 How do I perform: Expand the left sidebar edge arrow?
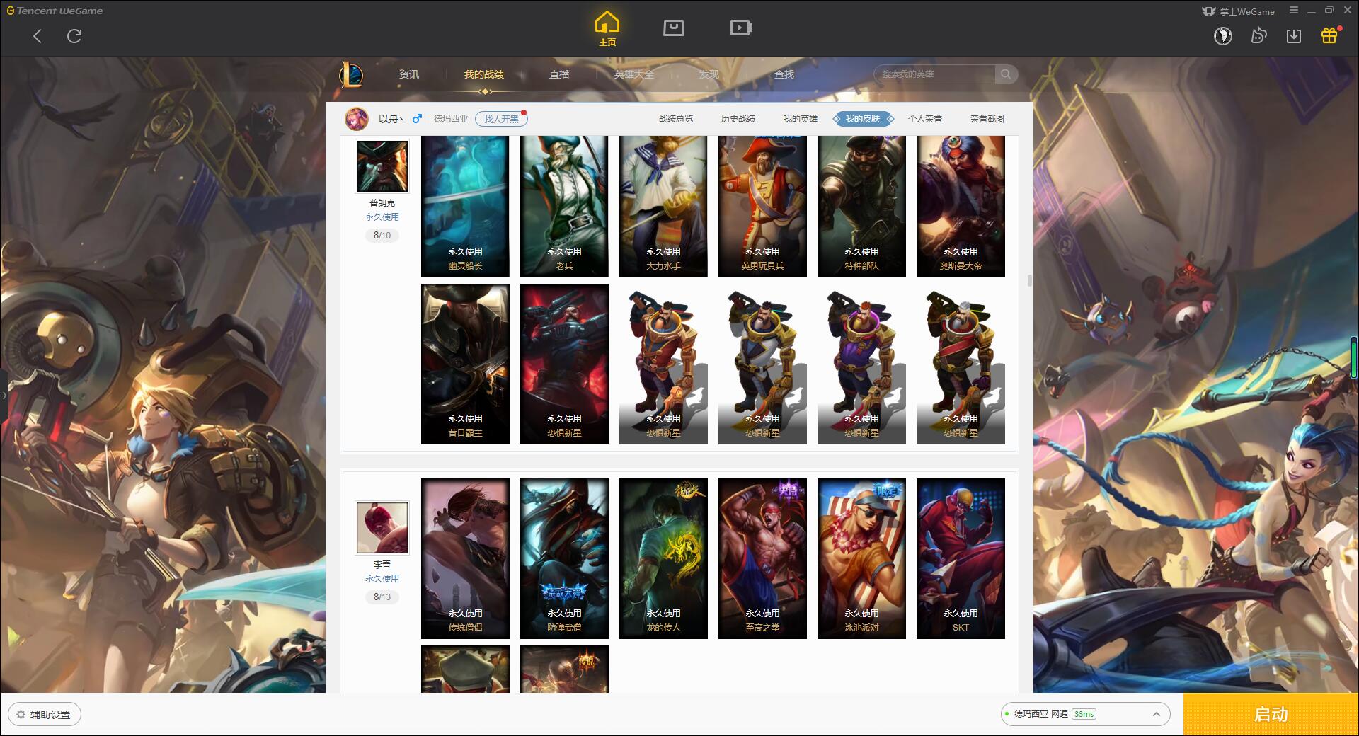(x=4, y=395)
